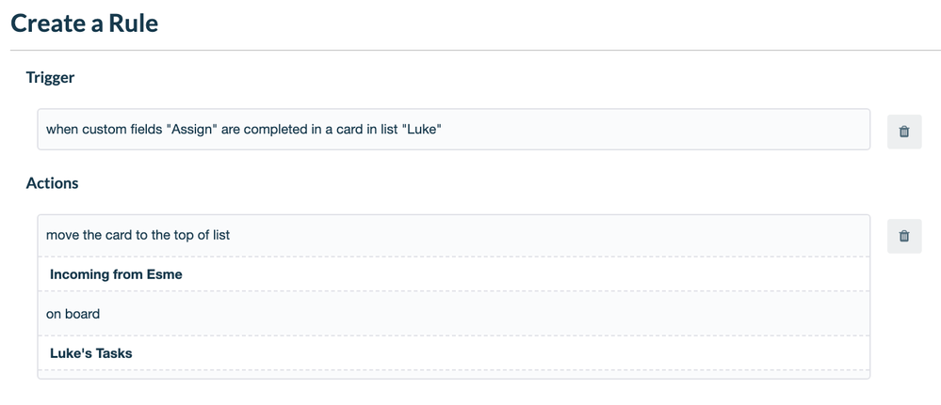Viewport: 941px width, 405px height.
Task: Click the "move the card to the top of list" row
Action: pyautogui.click(x=454, y=236)
